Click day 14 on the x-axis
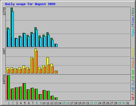This screenshot has width=136, height=106. pyautogui.click(x=60, y=103)
